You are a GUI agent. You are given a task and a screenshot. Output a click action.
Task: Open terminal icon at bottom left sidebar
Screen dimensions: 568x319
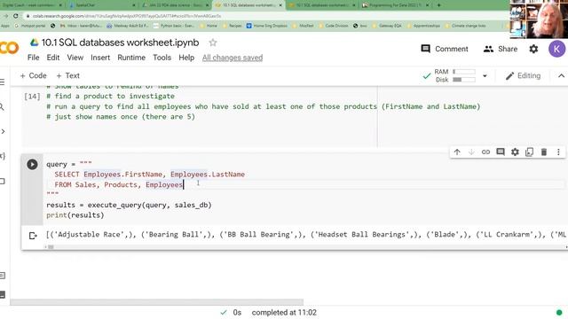[x=2, y=294]
